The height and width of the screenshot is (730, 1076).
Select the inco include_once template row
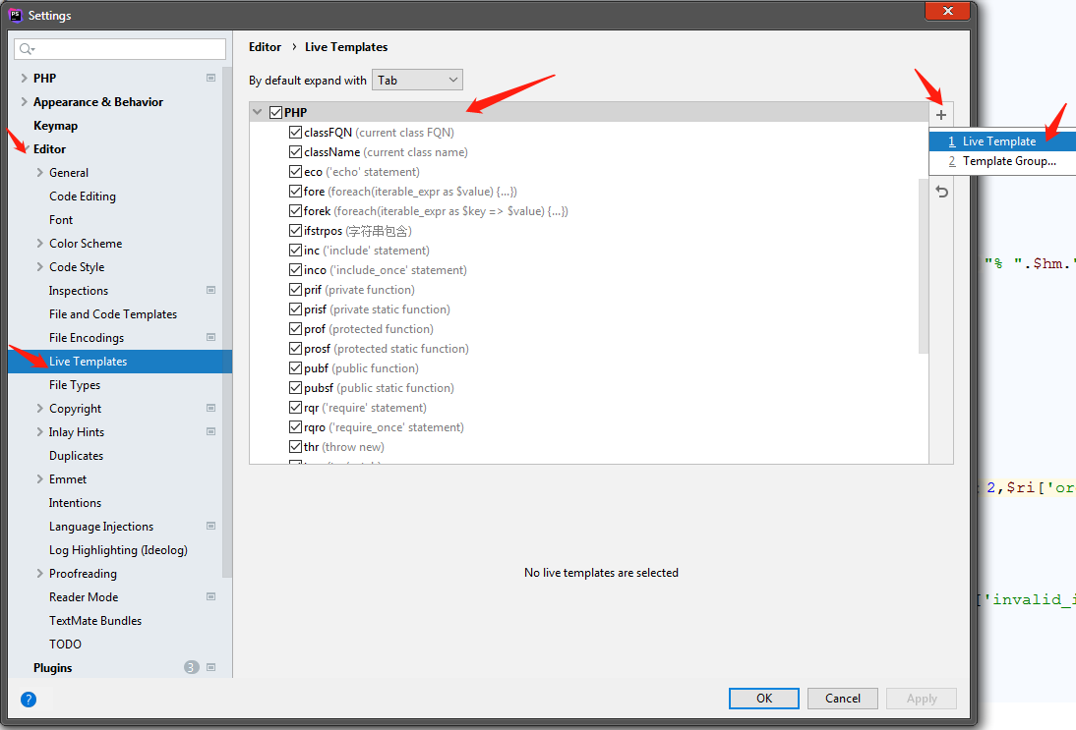(x=385, y=270)
